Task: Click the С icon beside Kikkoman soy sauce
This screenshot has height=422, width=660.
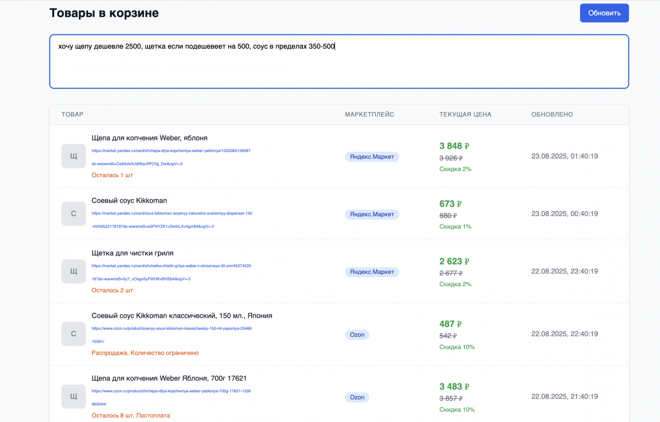Action: 73,214
